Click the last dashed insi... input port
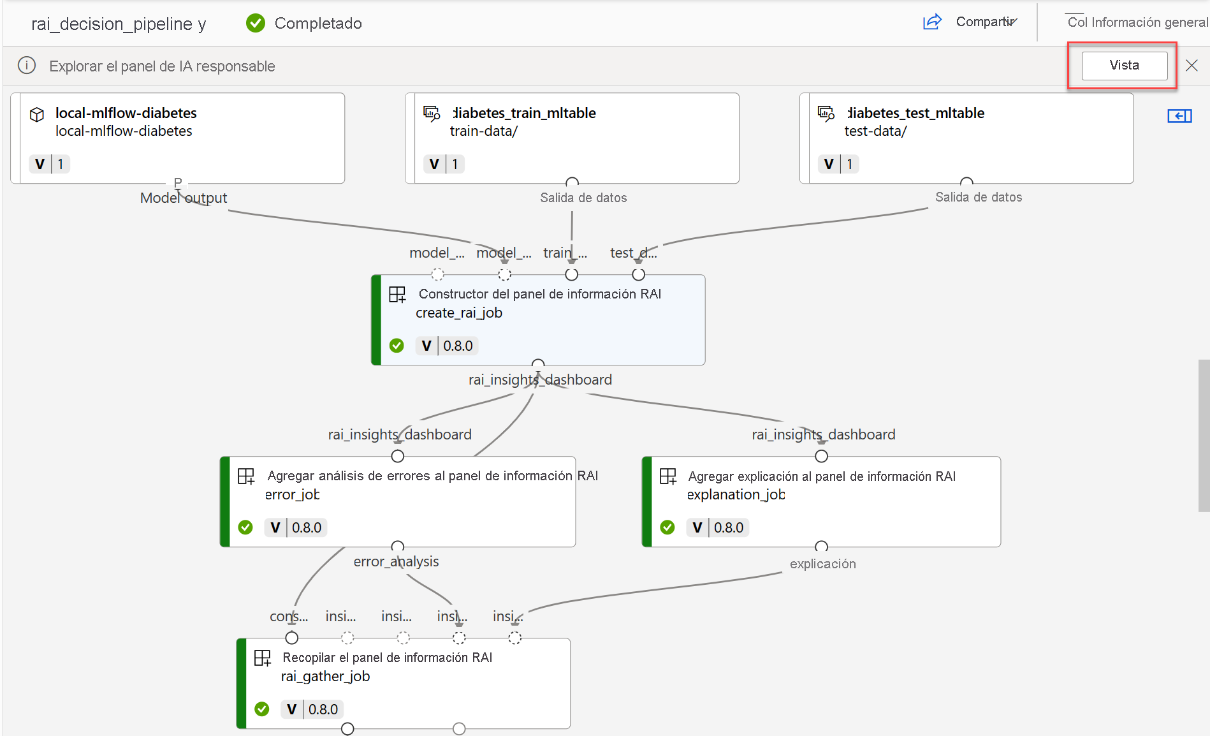The height and width of the screenshot is (736, 1210). pos(515,638)
